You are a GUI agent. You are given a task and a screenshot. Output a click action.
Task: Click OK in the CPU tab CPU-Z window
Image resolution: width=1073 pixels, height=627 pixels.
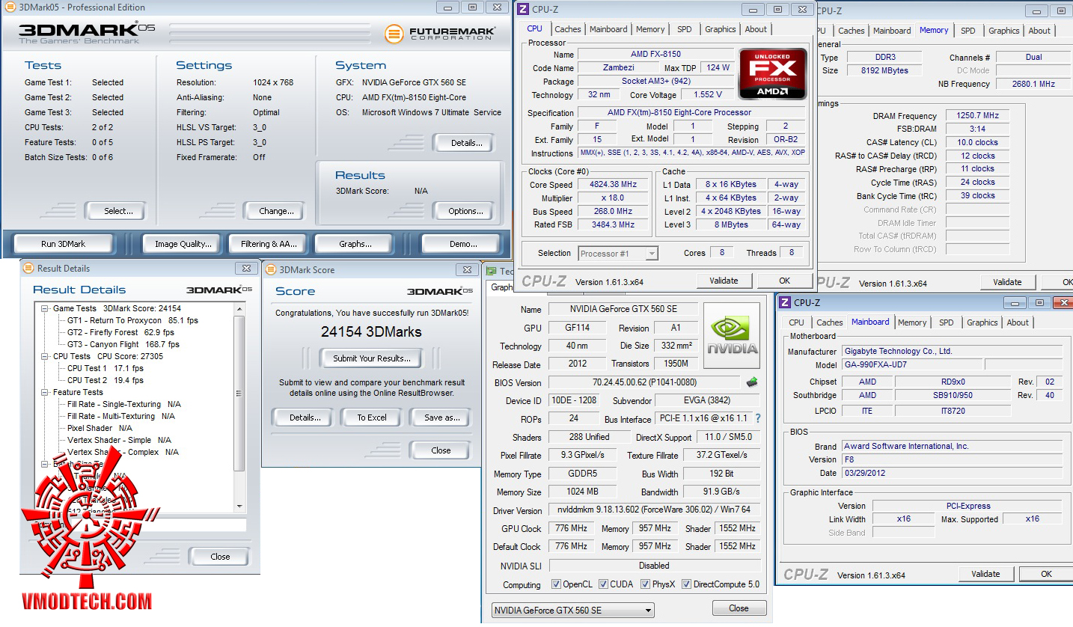click(x=784, y=281)
